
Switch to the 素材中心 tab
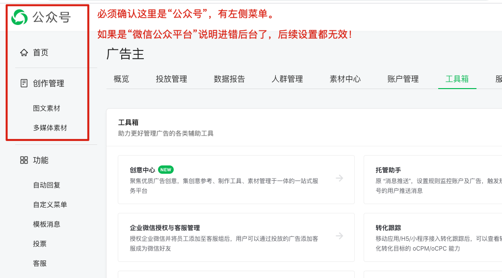345,79
